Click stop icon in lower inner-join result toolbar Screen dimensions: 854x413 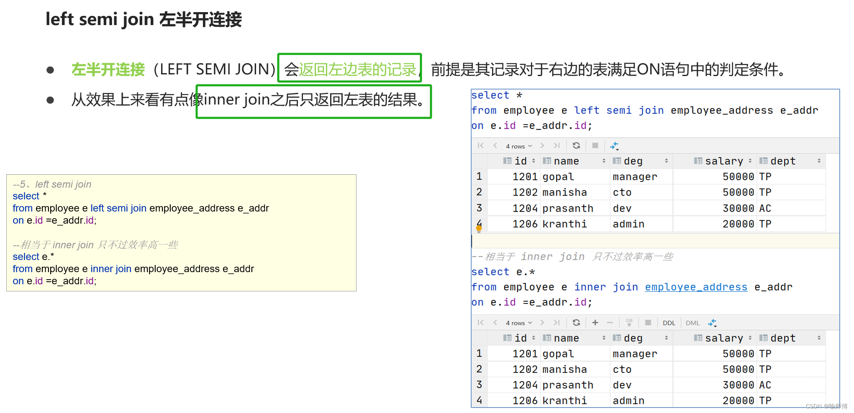[x=648, y=322]
